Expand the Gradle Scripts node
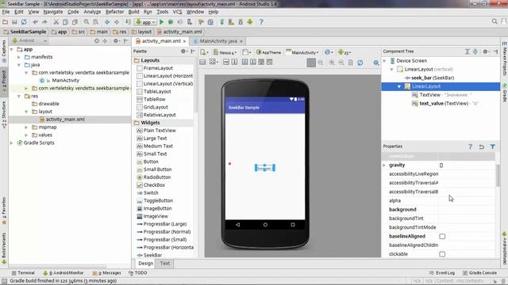Viewport: 508px width, 285px height. tap(12, 142)
